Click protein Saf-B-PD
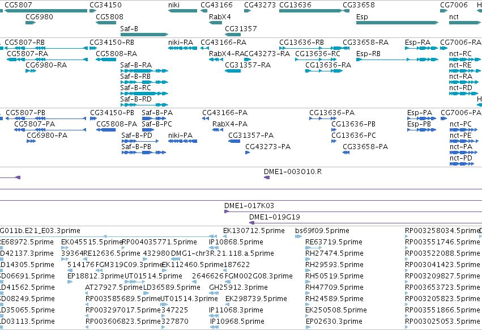 coord(140,141)
